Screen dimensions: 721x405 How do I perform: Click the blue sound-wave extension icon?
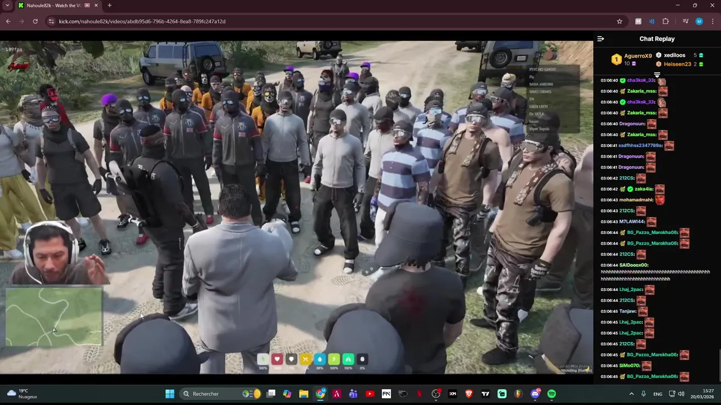652,21
